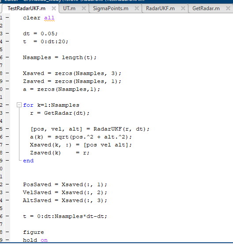Close the UT.m tab
The image size is (233, 244).
tap(84, 8)
